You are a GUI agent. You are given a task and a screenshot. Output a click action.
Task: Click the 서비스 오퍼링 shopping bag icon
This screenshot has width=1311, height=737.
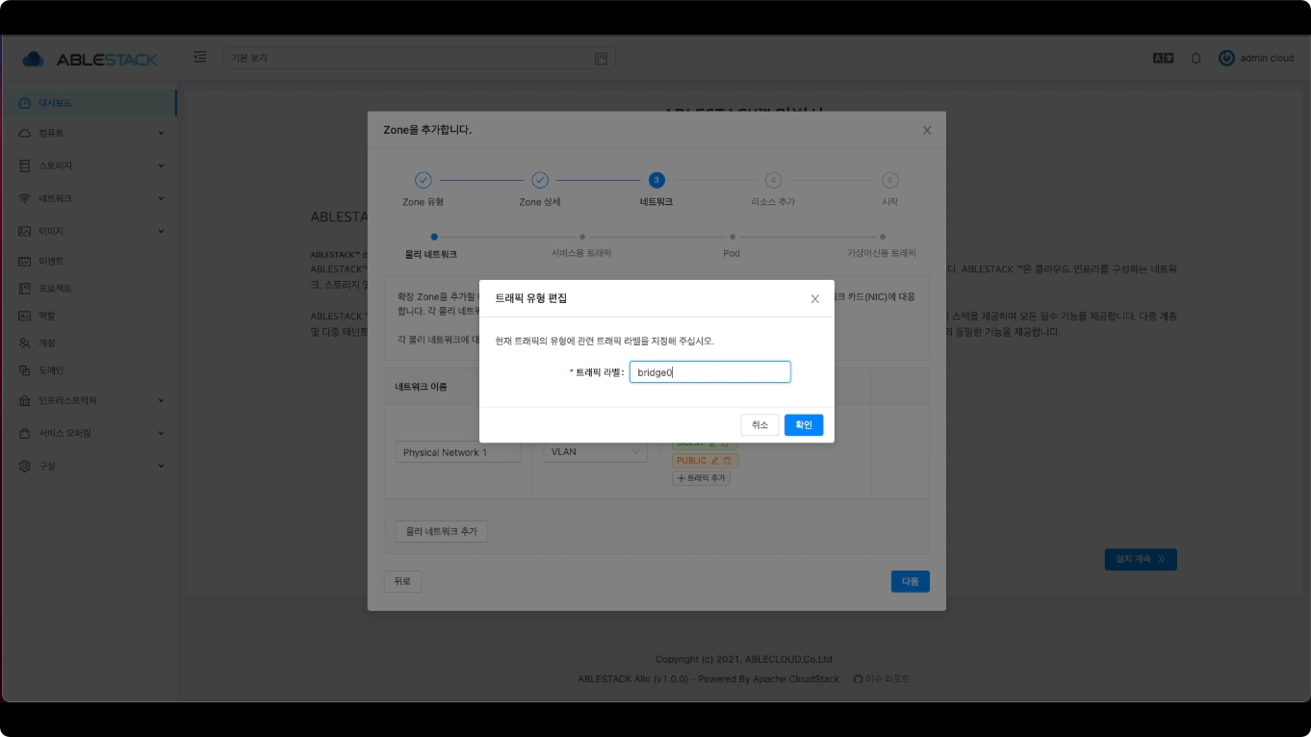pyautogui.click(x=25, y=433)
